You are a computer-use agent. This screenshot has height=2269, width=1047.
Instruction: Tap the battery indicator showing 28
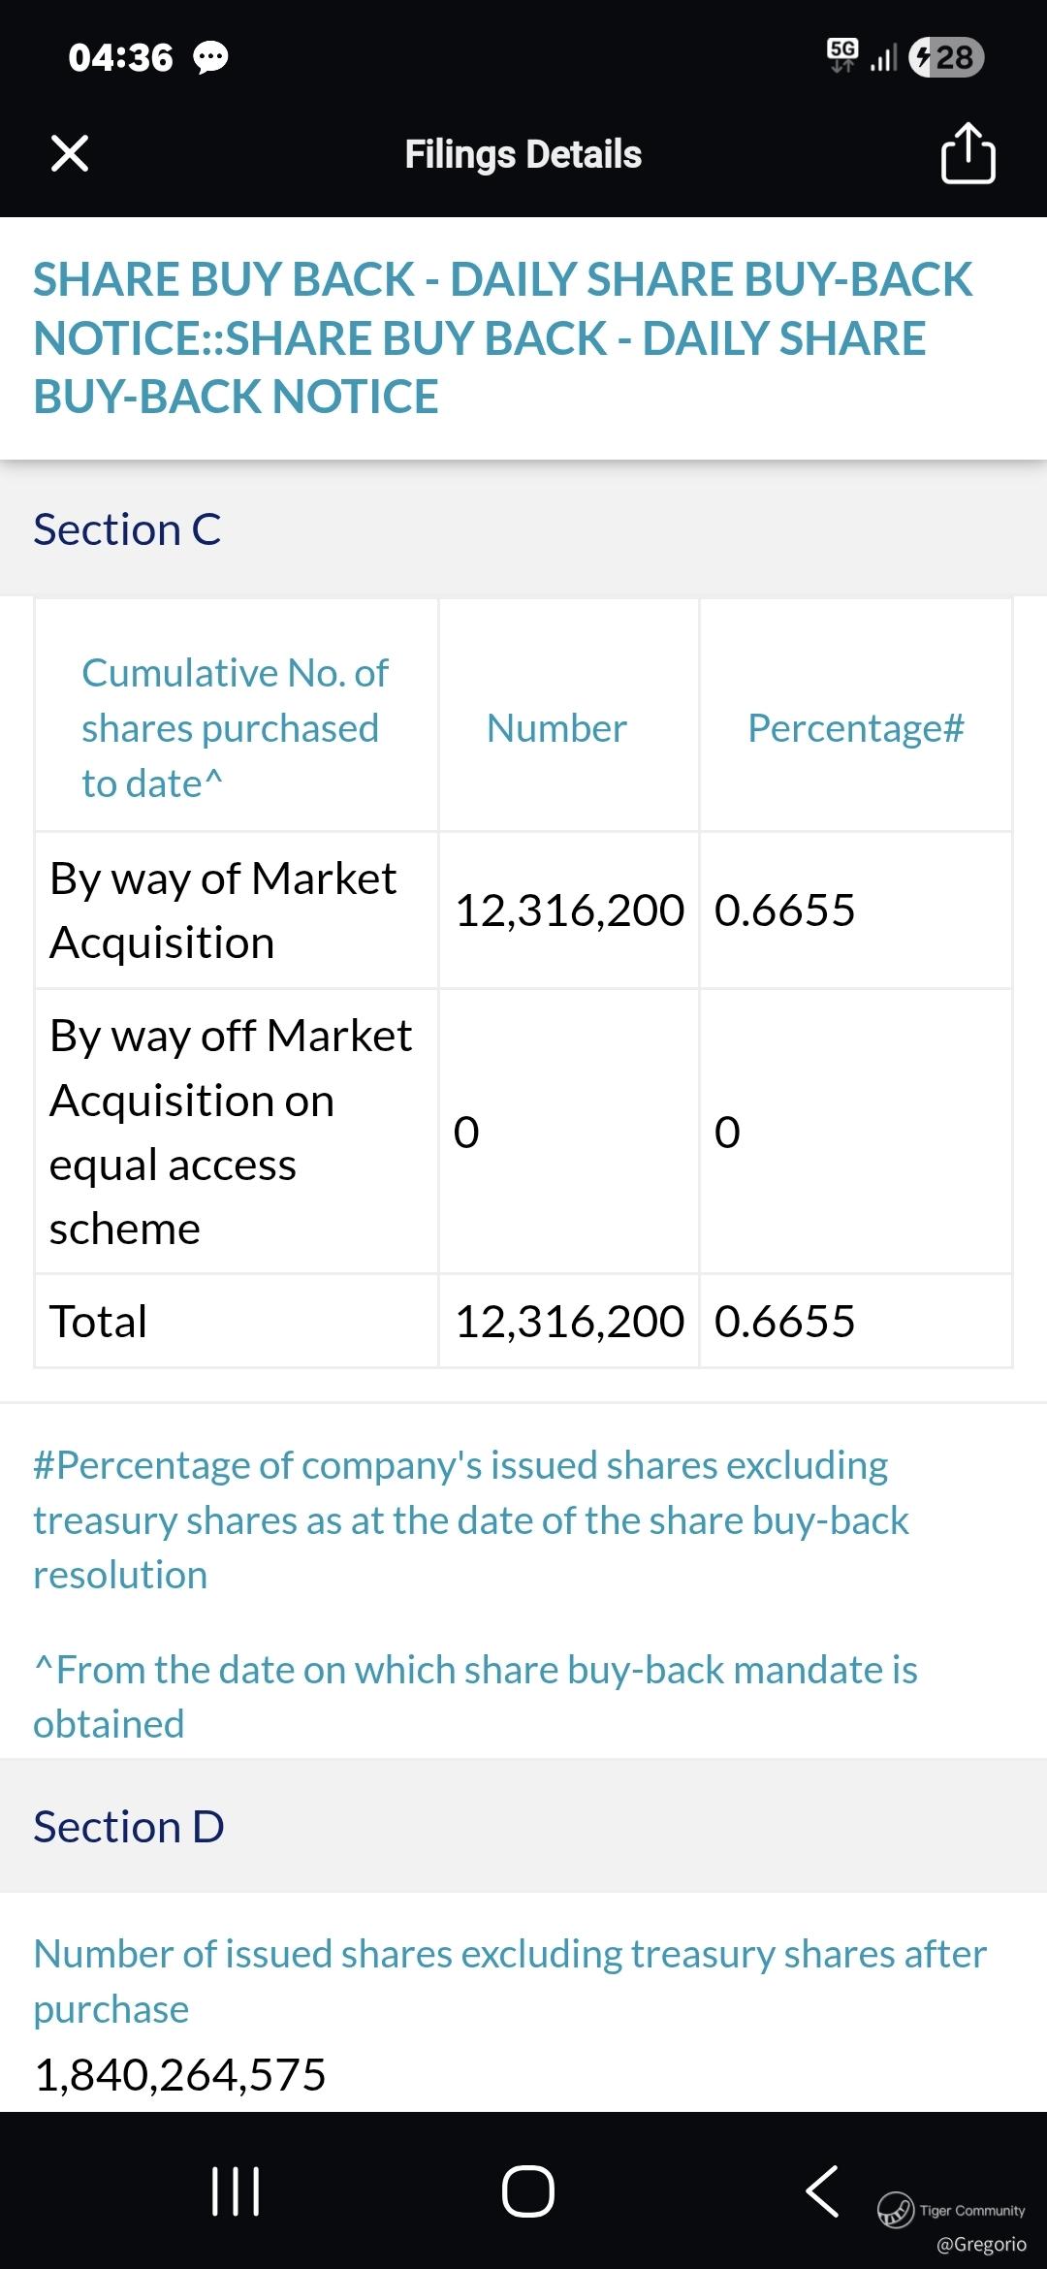(946, 57)
